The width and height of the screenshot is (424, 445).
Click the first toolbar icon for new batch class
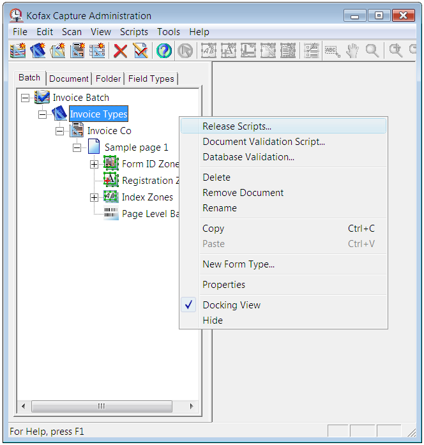pyautogui.click(x=19, y=51)
